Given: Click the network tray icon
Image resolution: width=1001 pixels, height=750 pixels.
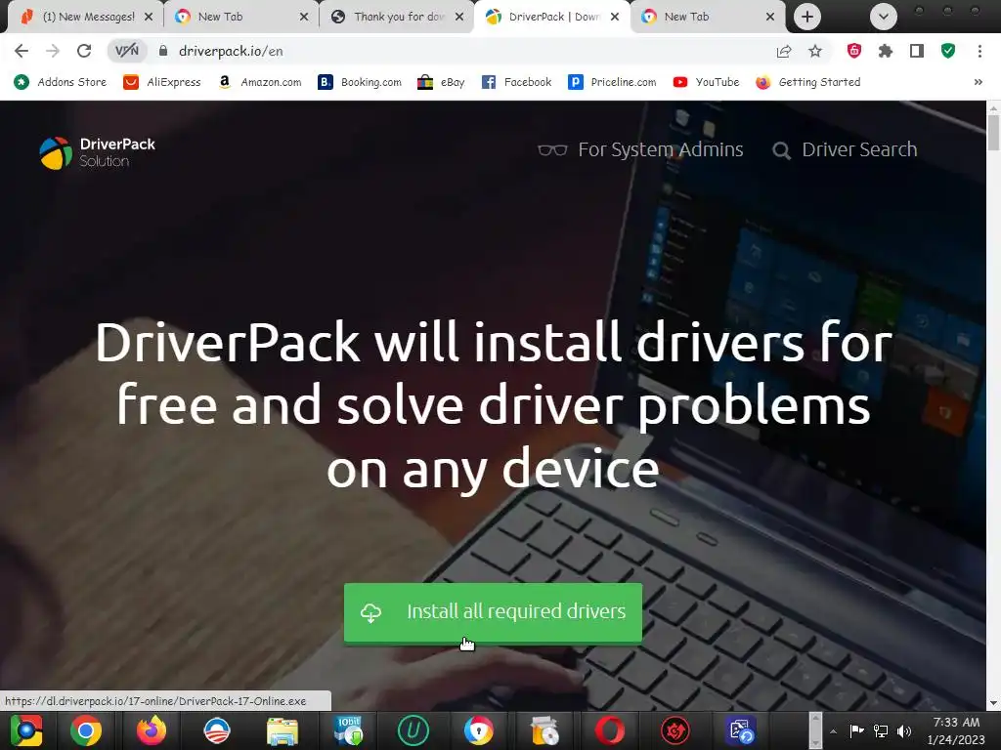Looking at the screenshot, I should pyautogui.click(x=881, y=730).
